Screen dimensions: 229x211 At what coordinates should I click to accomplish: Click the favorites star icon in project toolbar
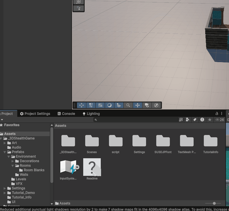209,120
